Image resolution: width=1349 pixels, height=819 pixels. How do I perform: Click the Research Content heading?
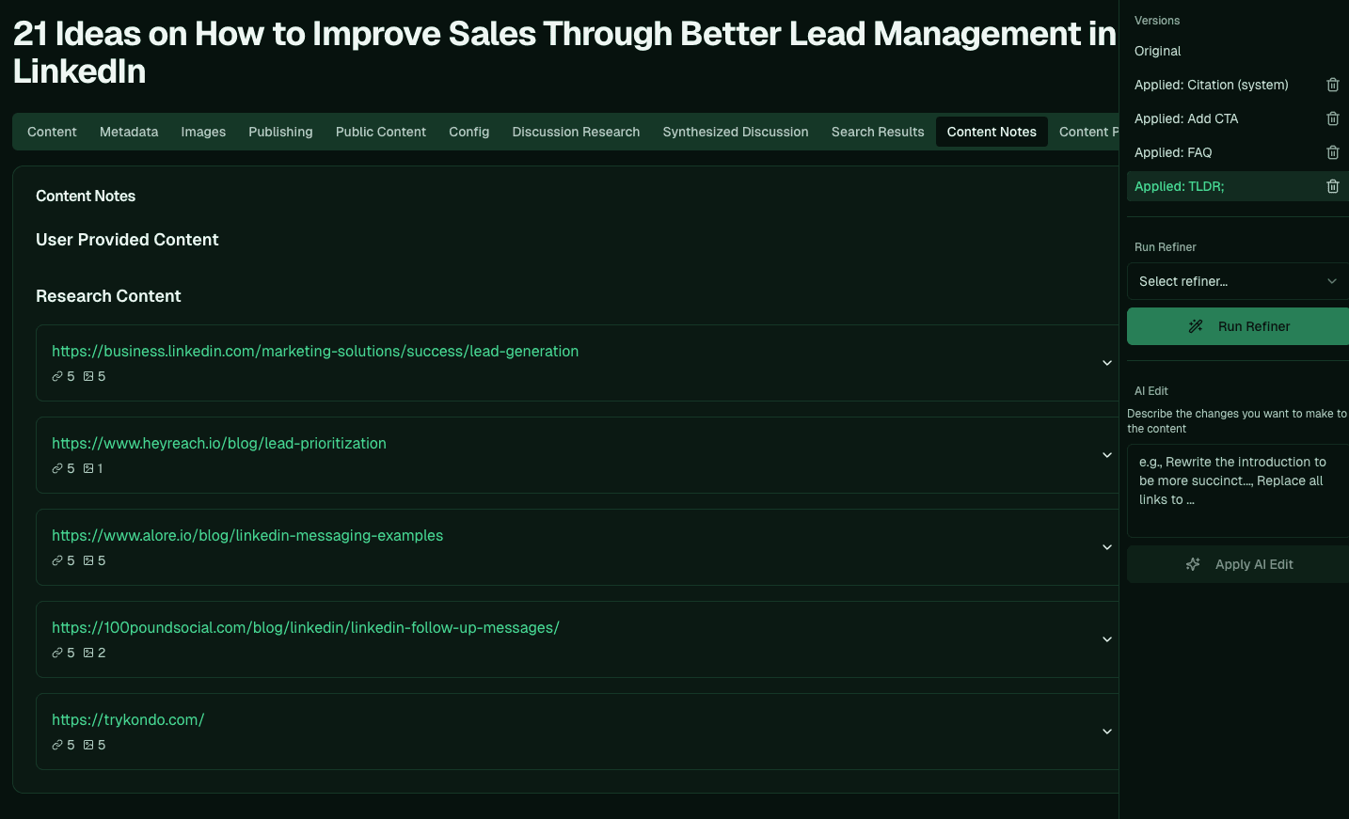(x=108, y=296)
